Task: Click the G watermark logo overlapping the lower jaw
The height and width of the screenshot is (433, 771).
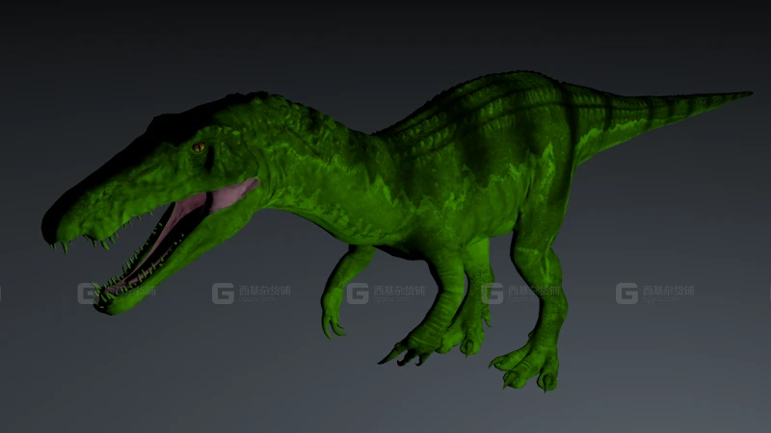Action: coord(88,293)
